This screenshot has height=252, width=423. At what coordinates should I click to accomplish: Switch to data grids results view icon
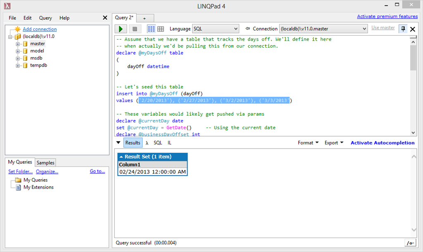point(161,29)
